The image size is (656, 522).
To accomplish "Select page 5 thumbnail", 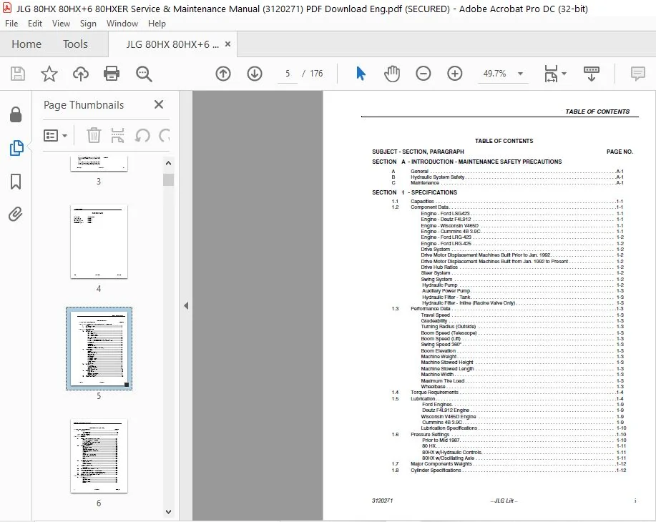I will tap(99, 348).
